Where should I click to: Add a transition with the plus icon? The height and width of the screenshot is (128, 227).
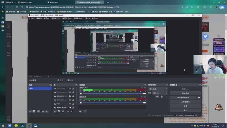tap(157, 97)
